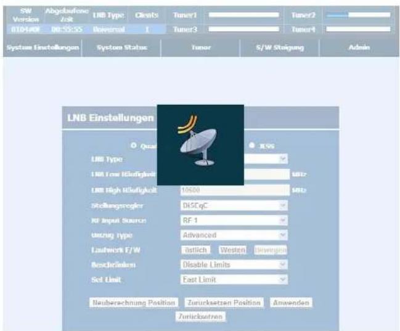Viewport: 400px width, 331px height.
Task: Click the Tuner2 signal bar
Action: click(358, 15)
